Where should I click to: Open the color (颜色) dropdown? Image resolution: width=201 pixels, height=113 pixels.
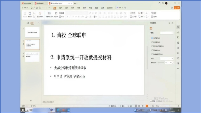pos(167,58)
